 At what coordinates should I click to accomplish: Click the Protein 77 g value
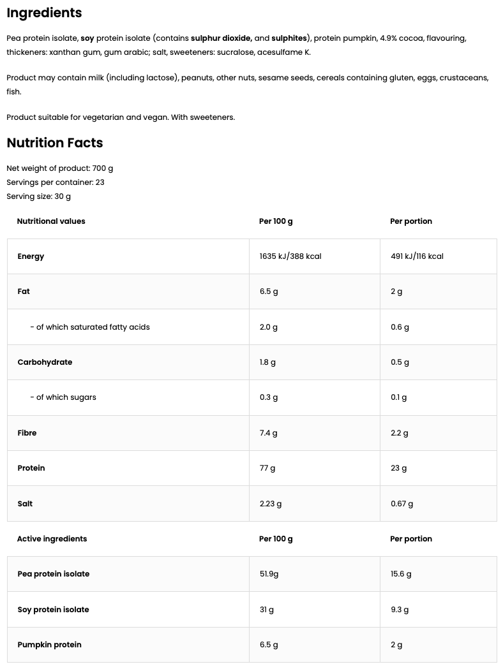(x=267, y=468)
